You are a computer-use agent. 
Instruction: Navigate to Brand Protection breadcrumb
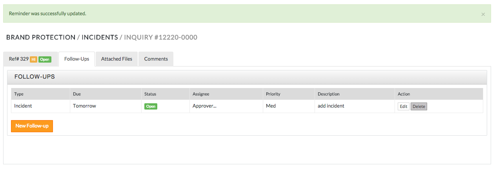(x=41, y=38)
